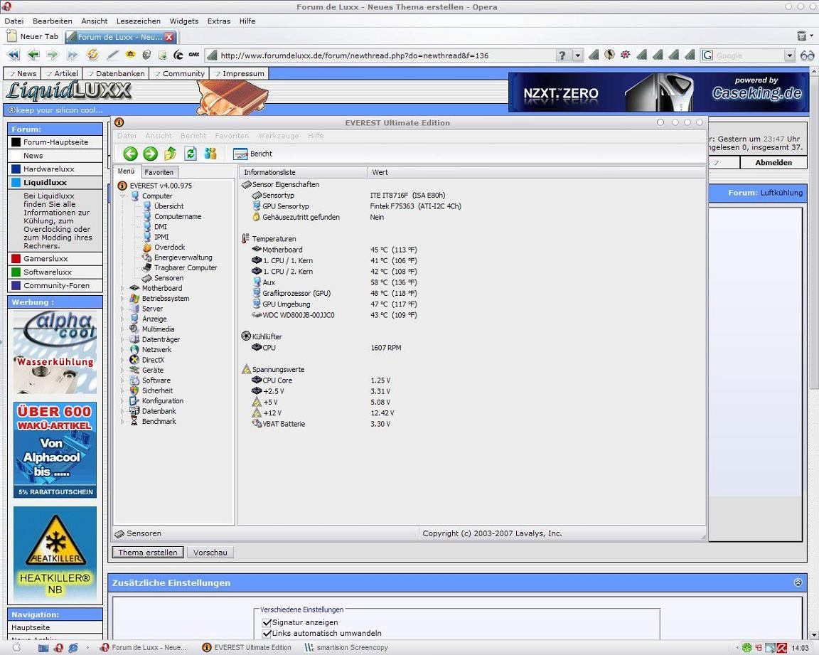Screen dimensions: 819x655
Task: Click EVEREST's green back button
Action: [x=131, y=154]
